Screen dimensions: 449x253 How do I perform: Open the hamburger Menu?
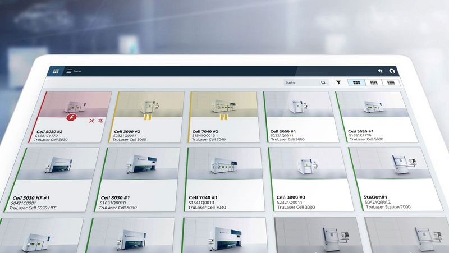70,71
